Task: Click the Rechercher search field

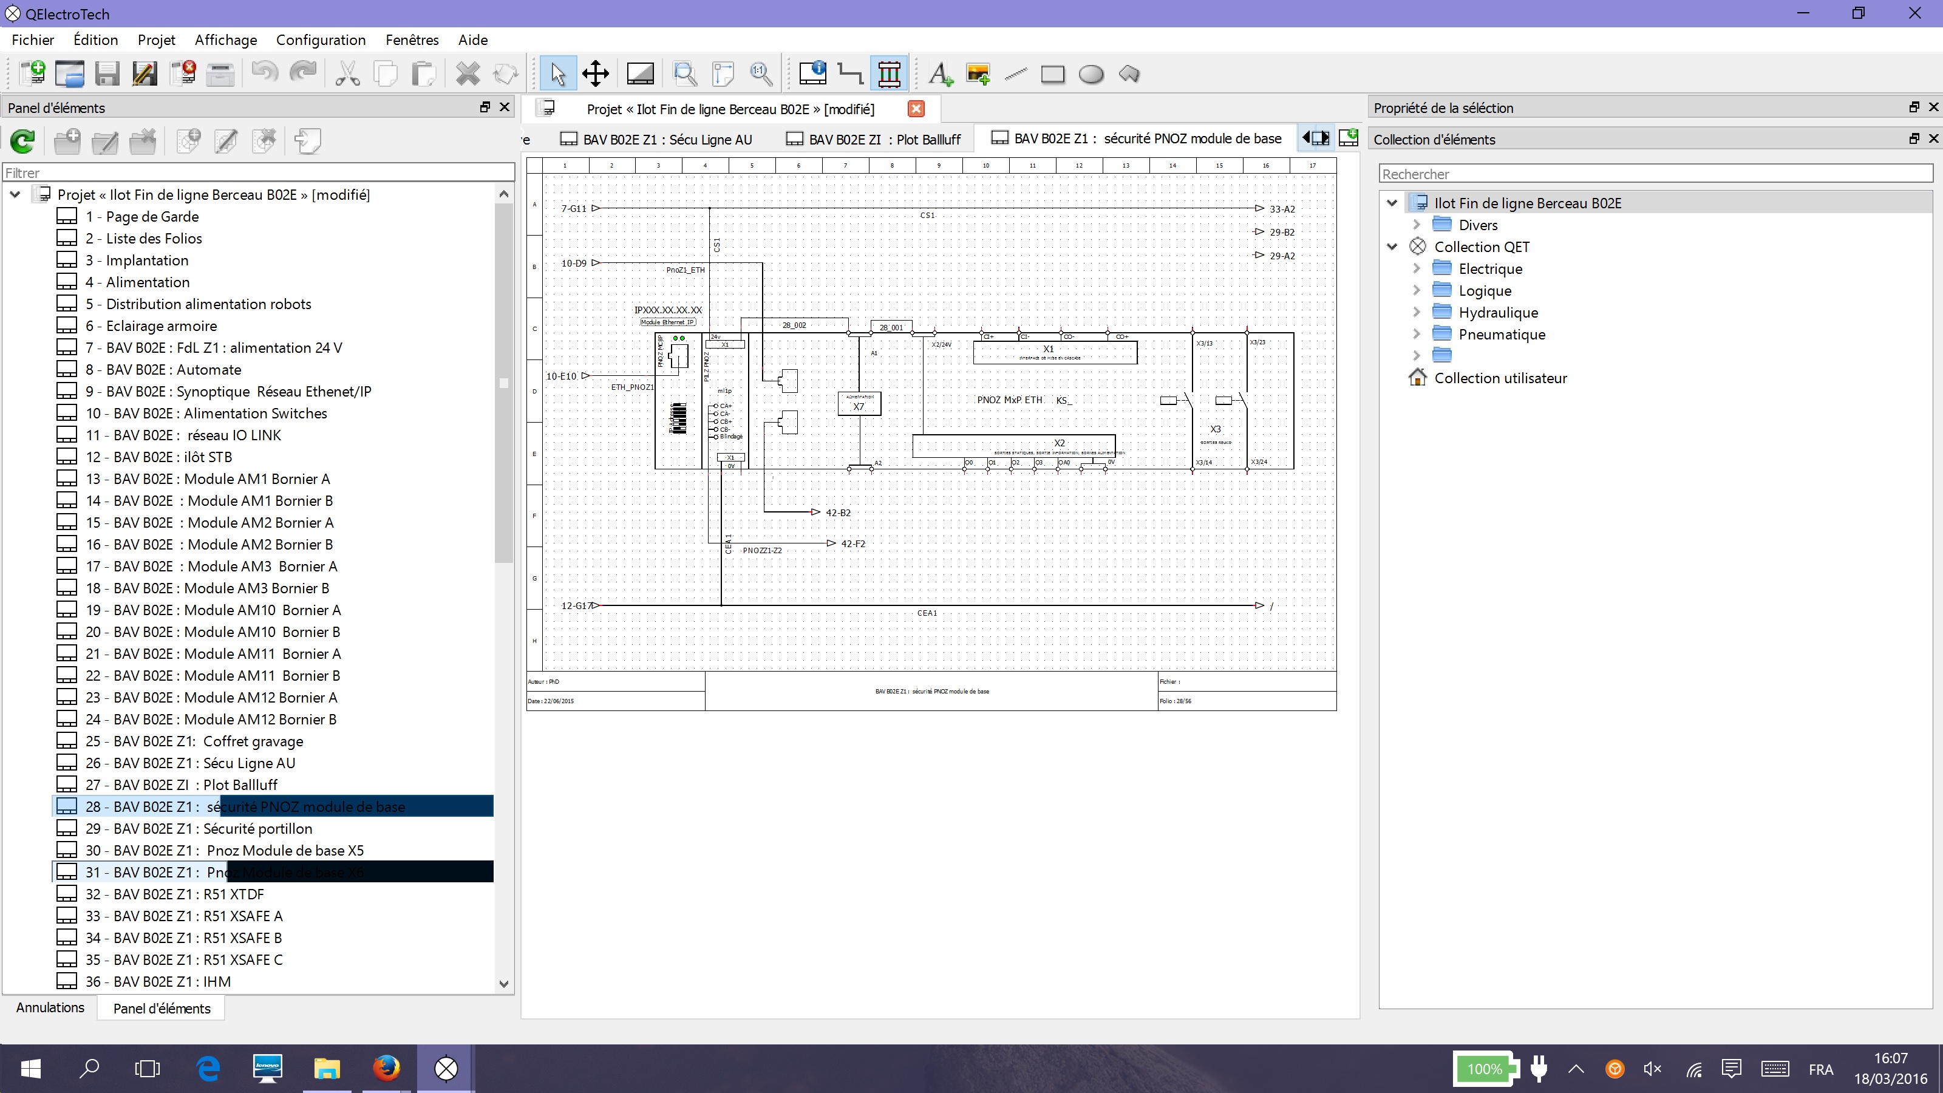Action: [1656, 174]
